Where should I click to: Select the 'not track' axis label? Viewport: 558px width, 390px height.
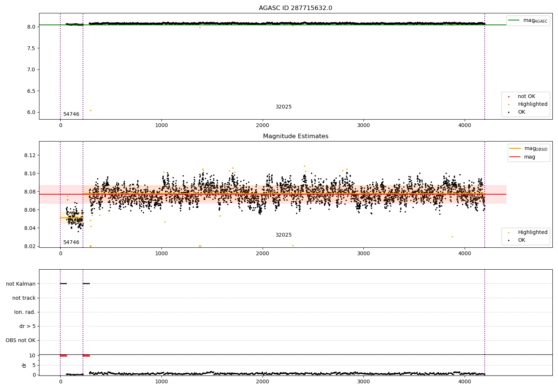[24, 298]
